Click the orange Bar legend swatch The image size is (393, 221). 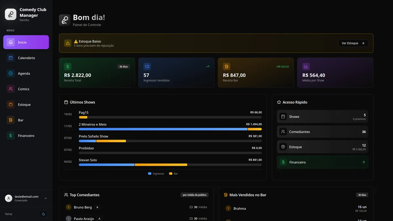(171, 174)
